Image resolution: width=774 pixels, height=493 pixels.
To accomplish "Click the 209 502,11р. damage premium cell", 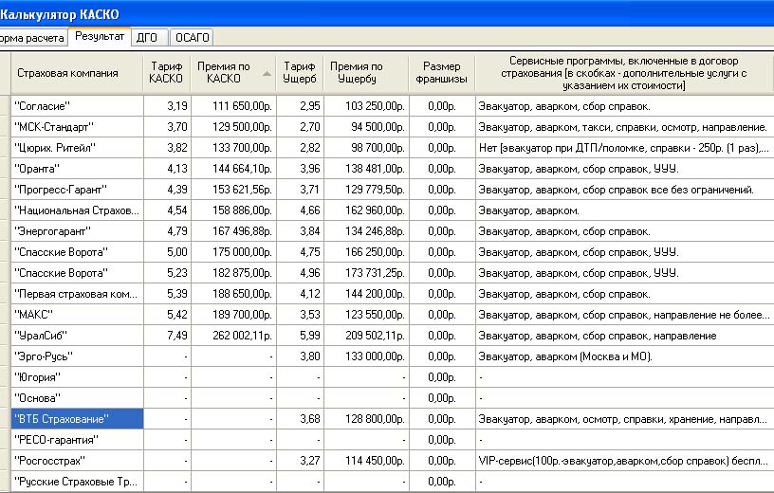I will pos(366,336).
